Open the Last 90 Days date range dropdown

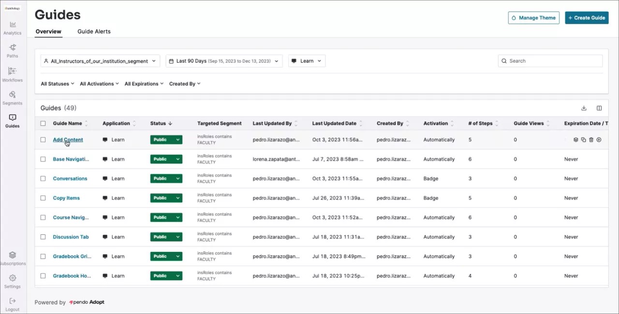[224, 61]
